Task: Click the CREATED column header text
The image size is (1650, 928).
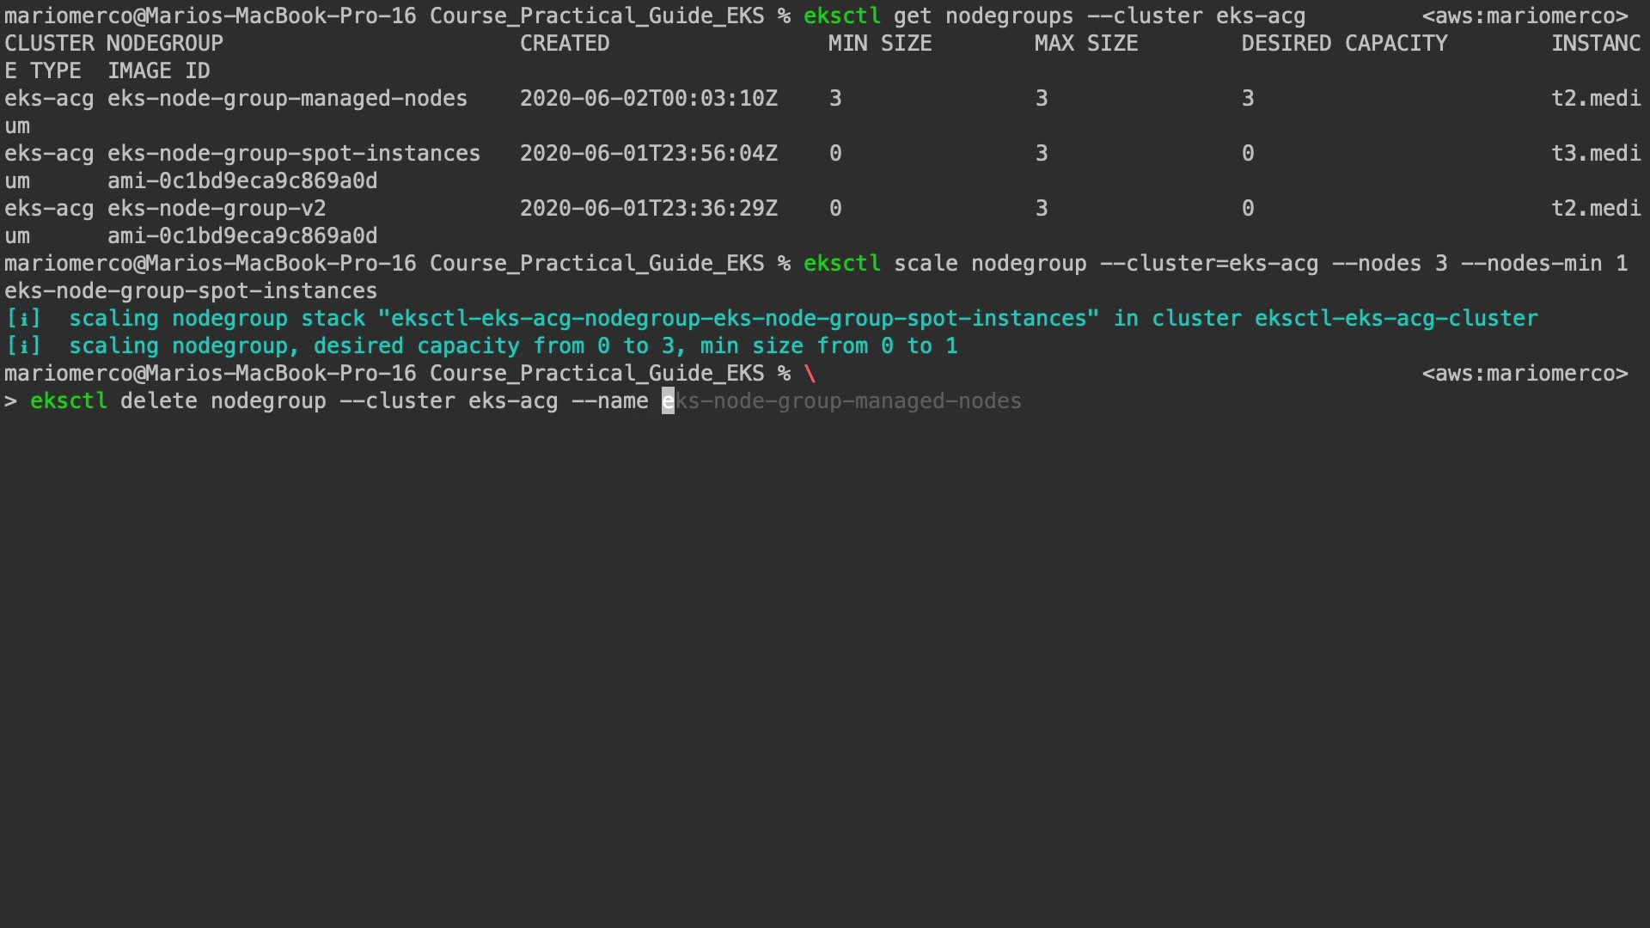Action: (565, 44)
